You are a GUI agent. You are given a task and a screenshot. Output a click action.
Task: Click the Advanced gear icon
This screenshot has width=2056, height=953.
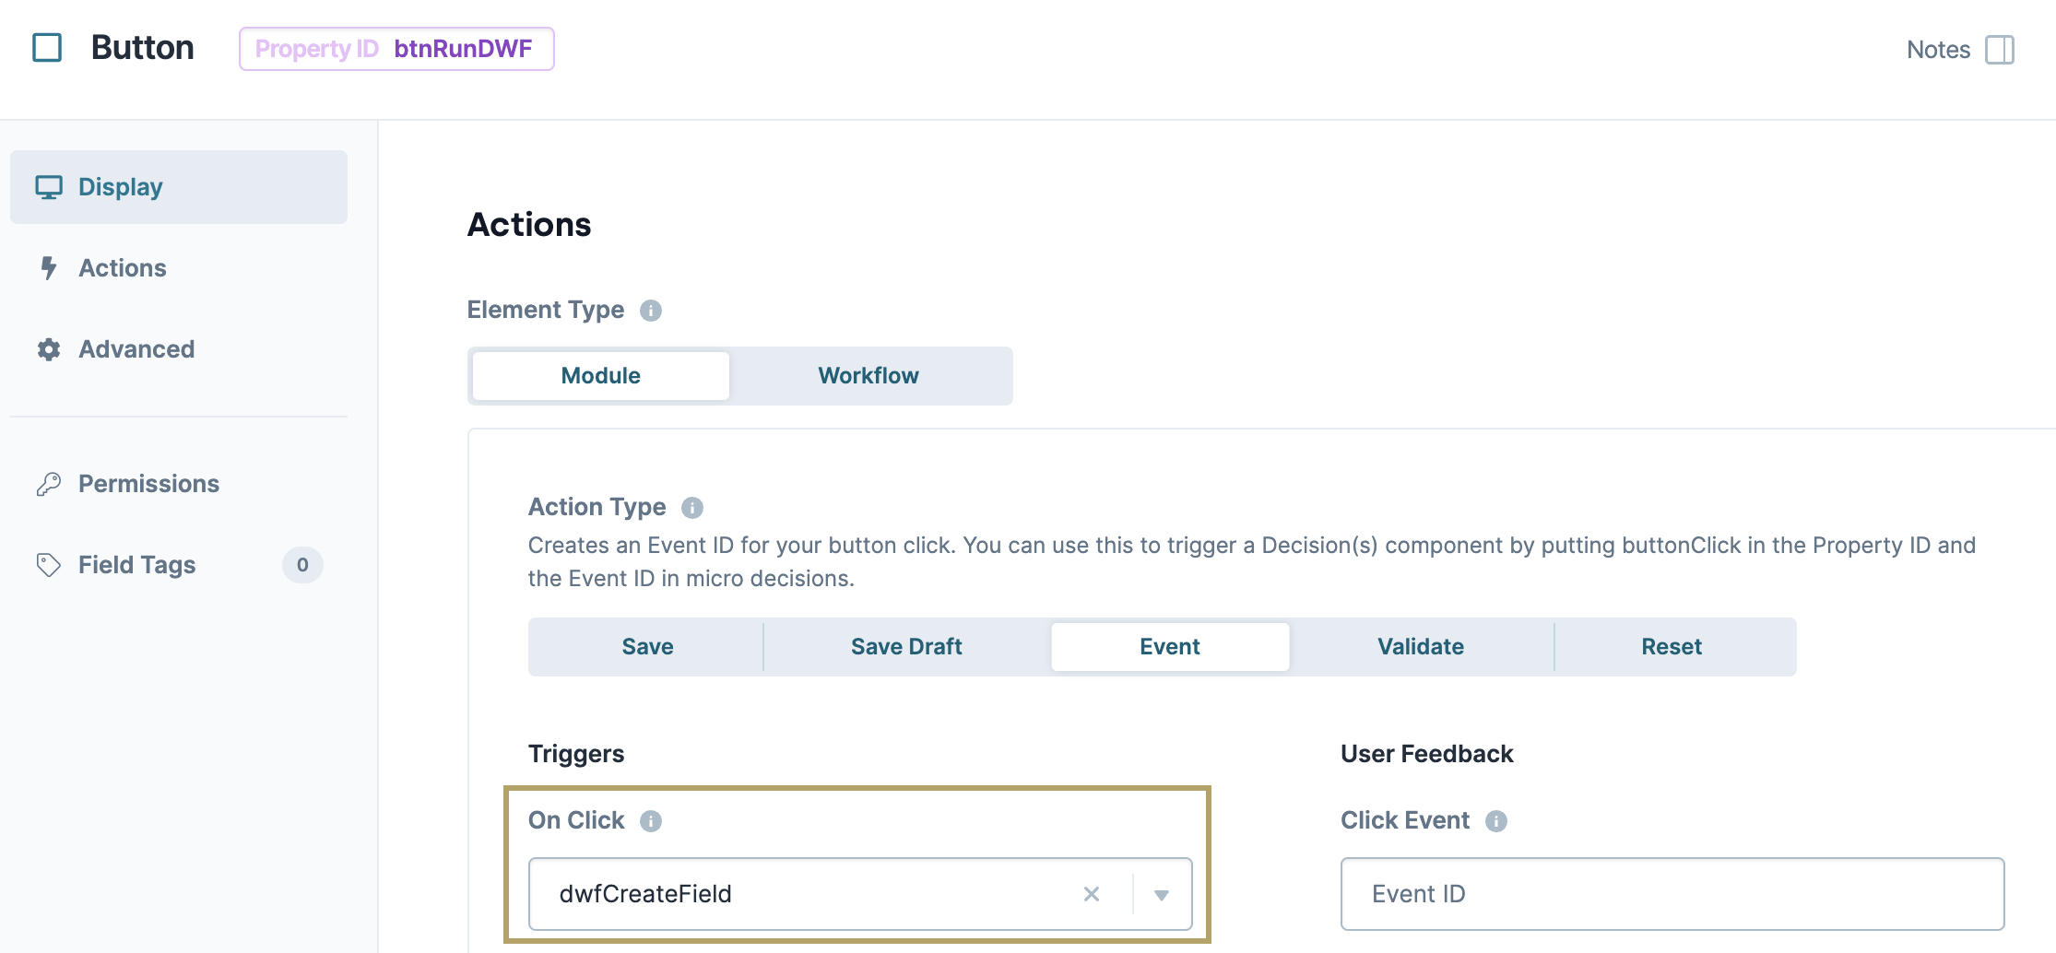click(x=49, y=349)
